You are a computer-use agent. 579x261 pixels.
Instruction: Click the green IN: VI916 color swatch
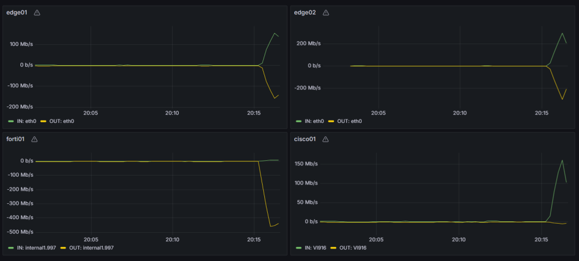299,248
